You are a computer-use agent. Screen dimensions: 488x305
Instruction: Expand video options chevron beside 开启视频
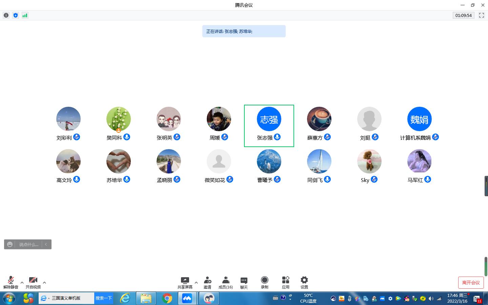[44, 282]
